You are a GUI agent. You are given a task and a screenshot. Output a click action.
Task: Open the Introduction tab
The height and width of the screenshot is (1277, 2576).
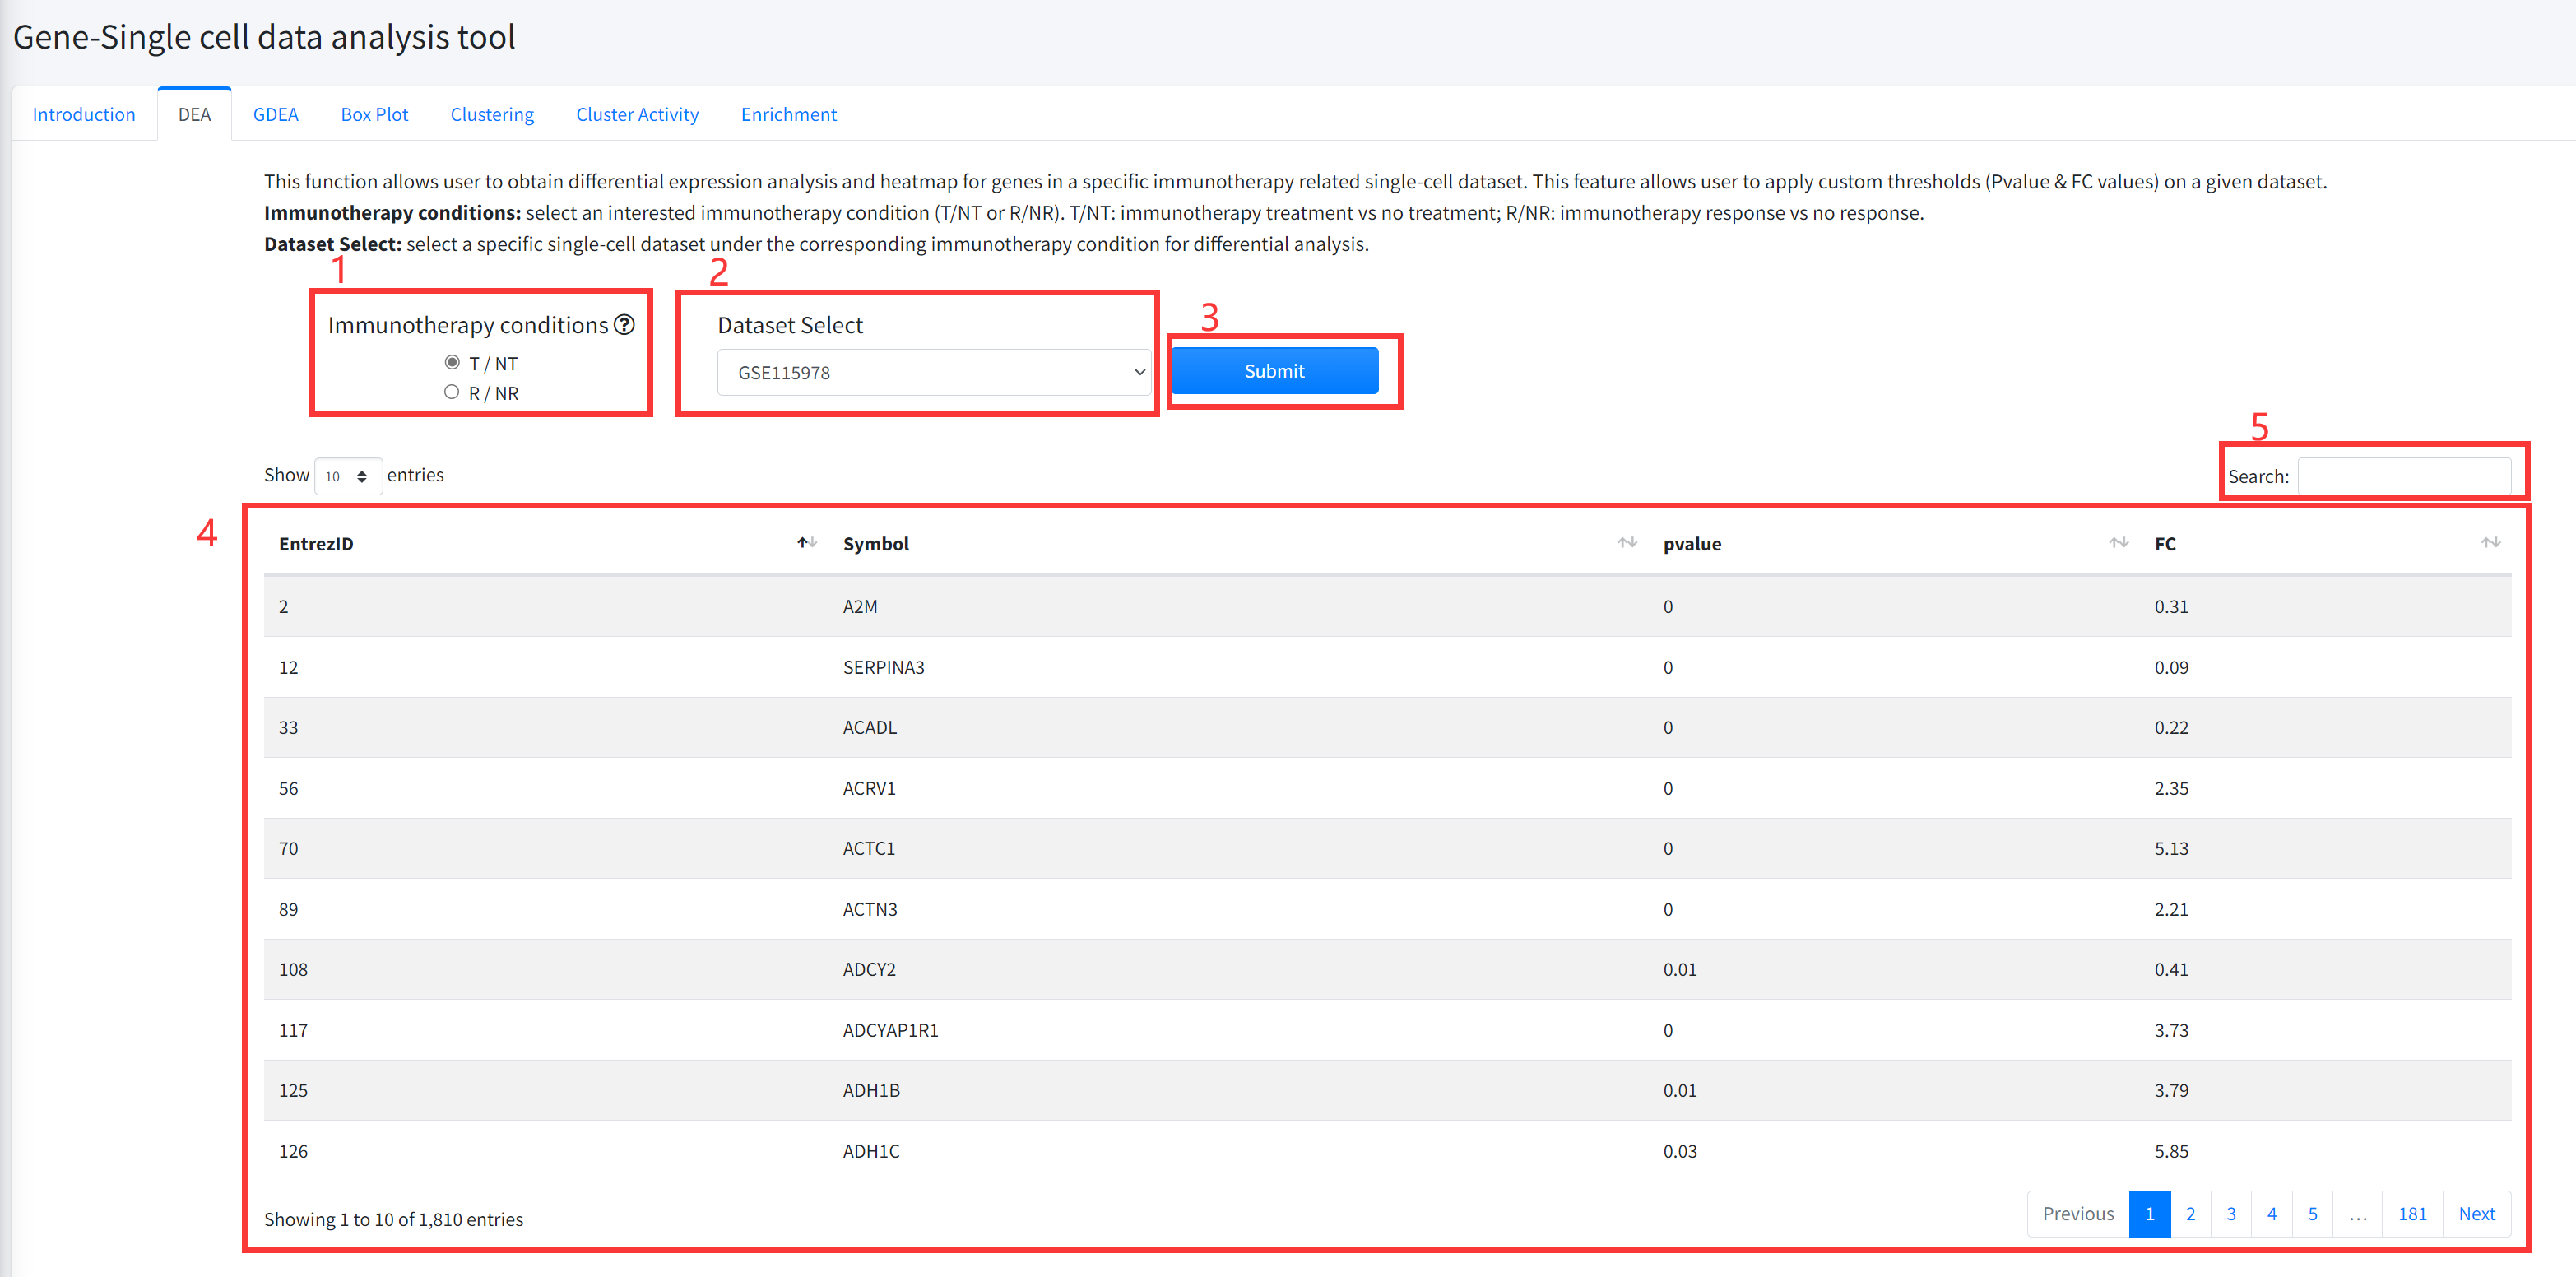point(84,114)
